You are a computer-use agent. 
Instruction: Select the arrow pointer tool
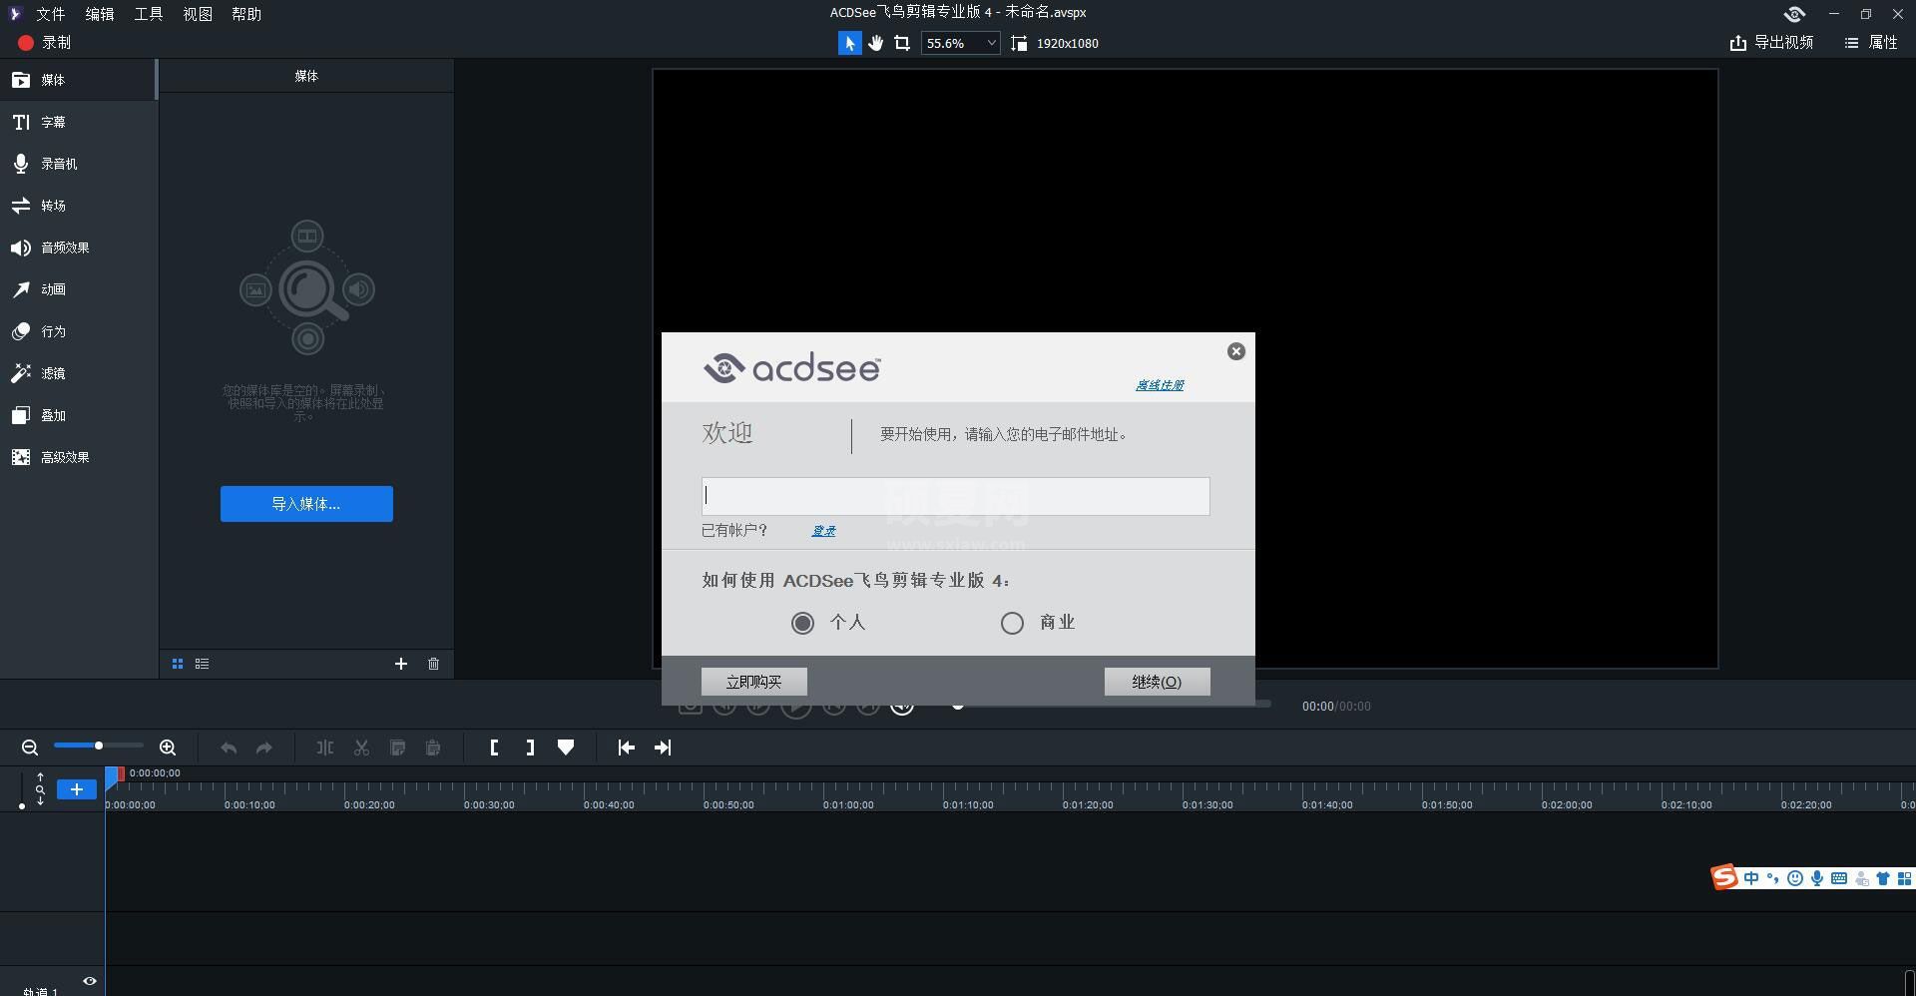coord(849,43)
